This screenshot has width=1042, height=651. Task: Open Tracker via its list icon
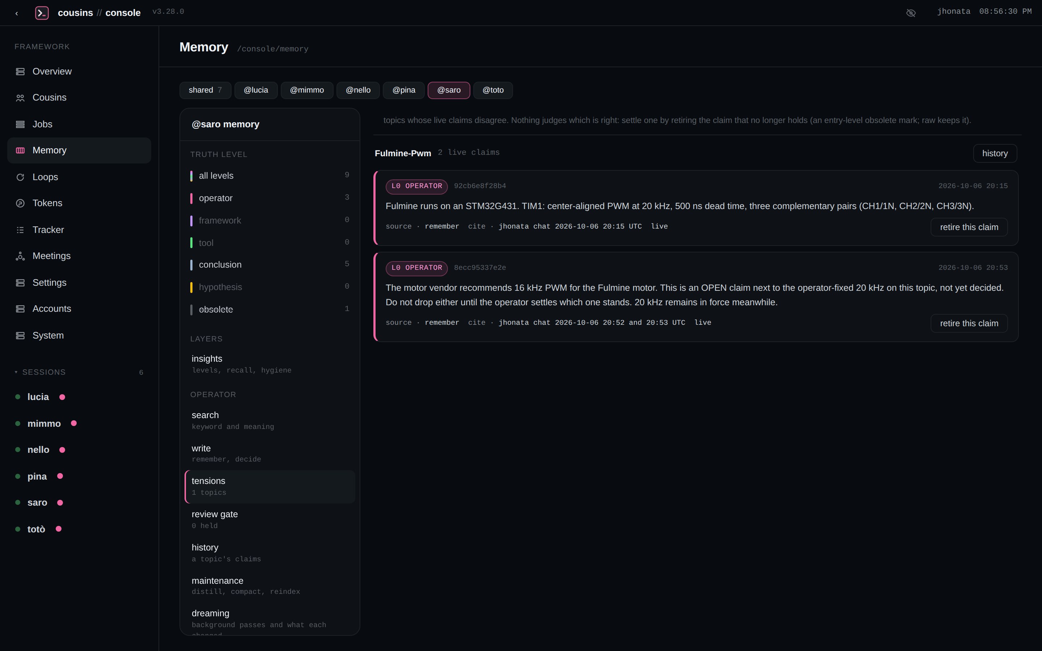click(x=20, y=230)
